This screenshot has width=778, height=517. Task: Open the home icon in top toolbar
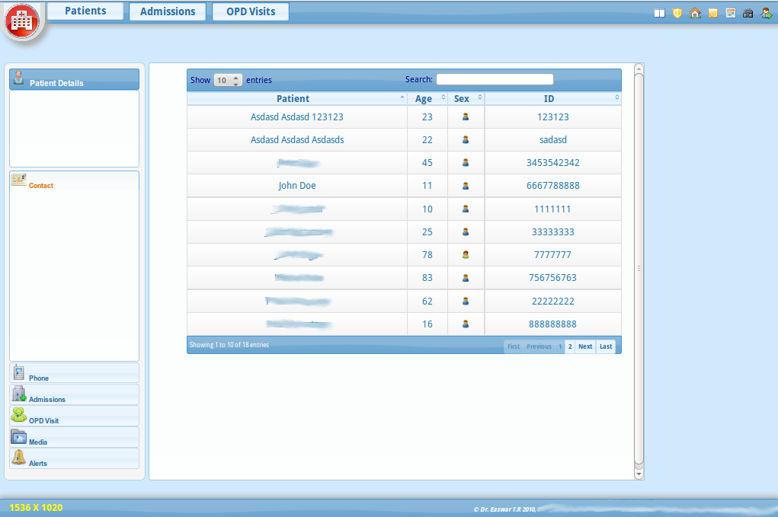(695, 13)
